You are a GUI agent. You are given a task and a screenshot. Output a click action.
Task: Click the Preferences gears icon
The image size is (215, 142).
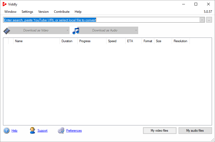tap(61, 131)
